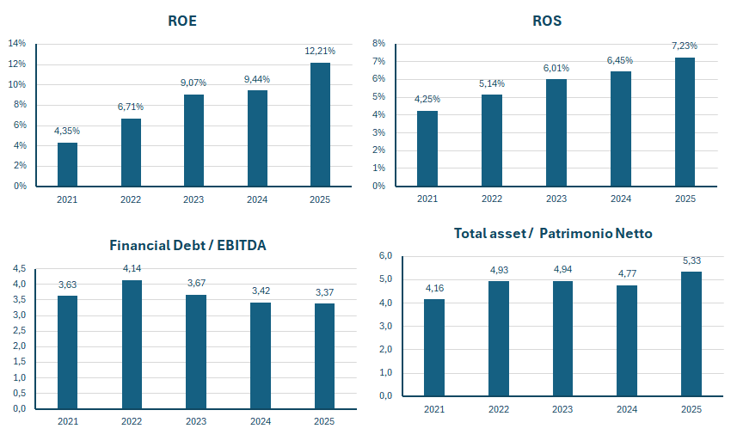This screenshot has width=737, height=447.
Task: Select the 7,23% bar in ROS chart
Action: (685, 122)
